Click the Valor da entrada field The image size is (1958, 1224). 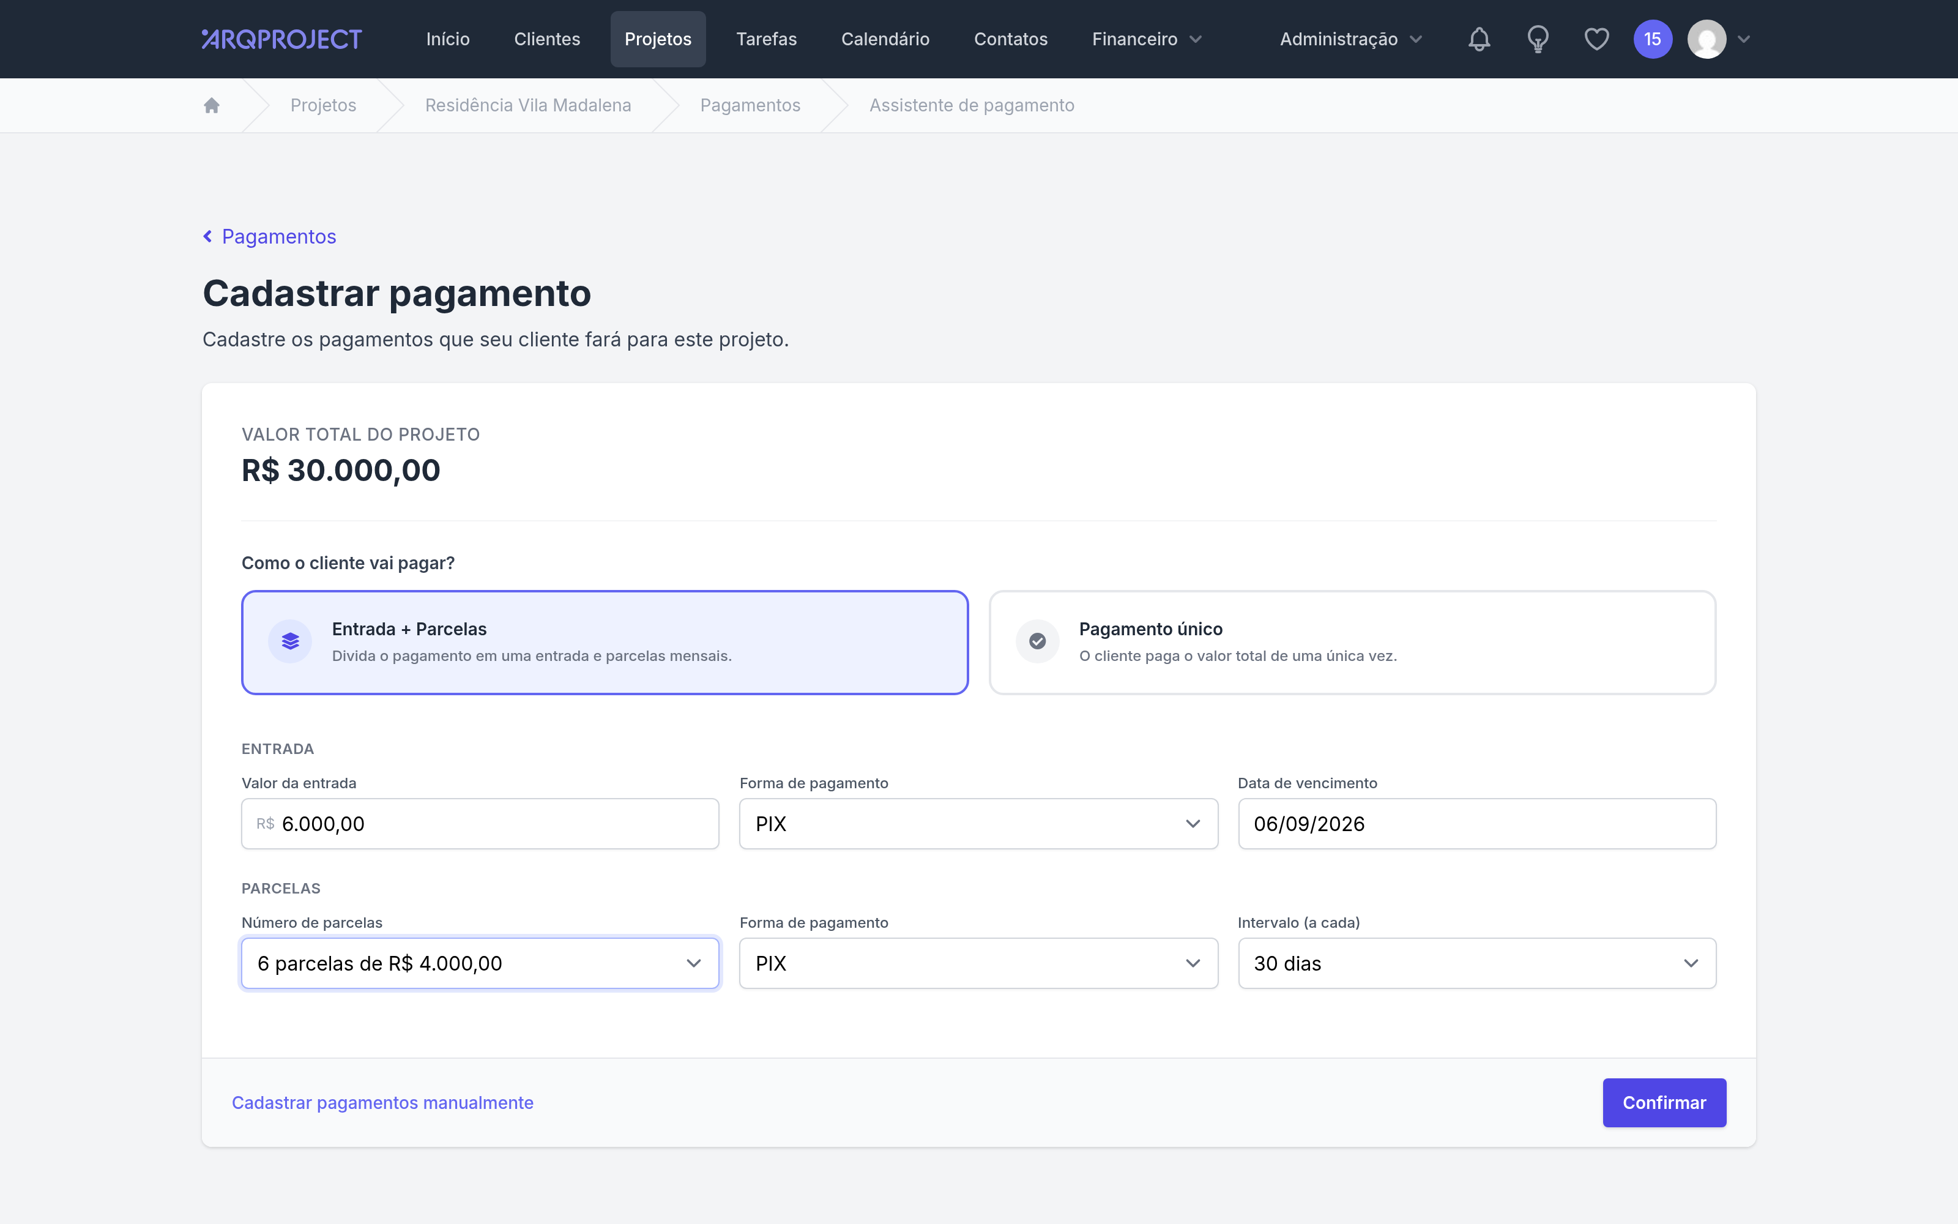click(x=480, y=824)
